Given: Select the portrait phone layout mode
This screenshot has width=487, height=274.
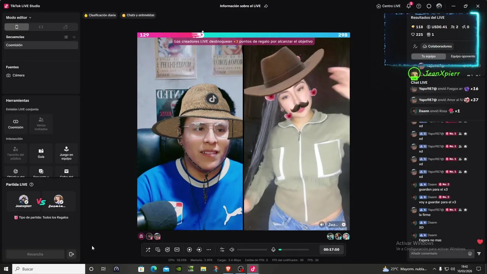Looking at the screenshot, I should 16,27.
